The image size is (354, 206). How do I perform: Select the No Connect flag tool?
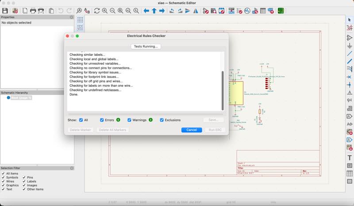350,77
